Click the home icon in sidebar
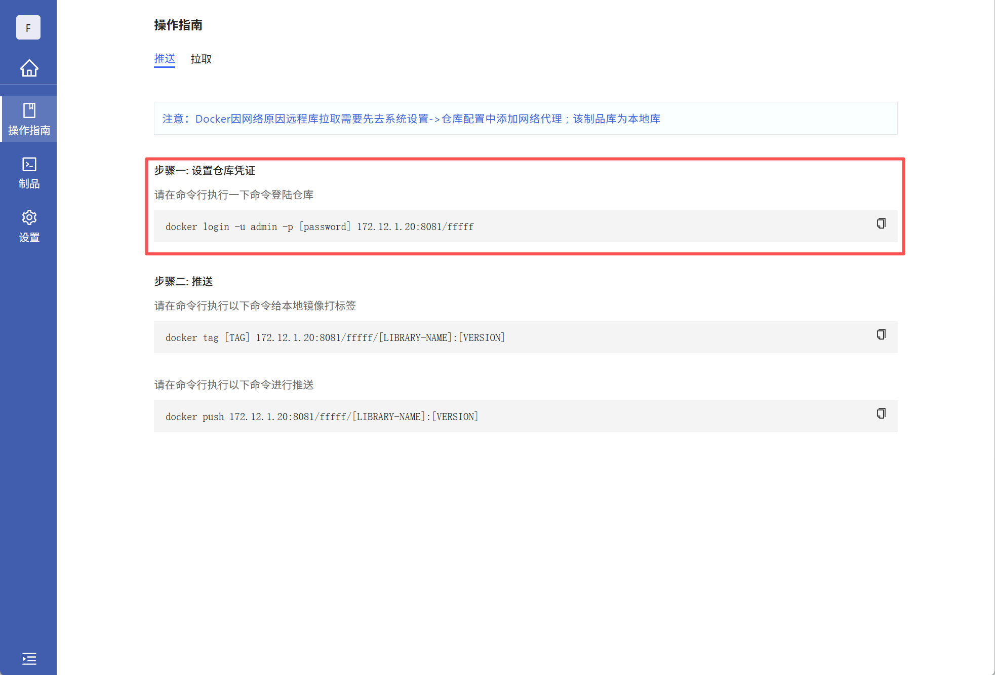Screen dimensions: 995x675 (29, 68)
